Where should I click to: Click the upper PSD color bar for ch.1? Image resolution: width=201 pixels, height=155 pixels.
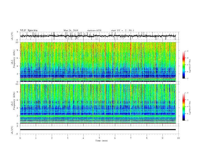(x=184, y=65)
